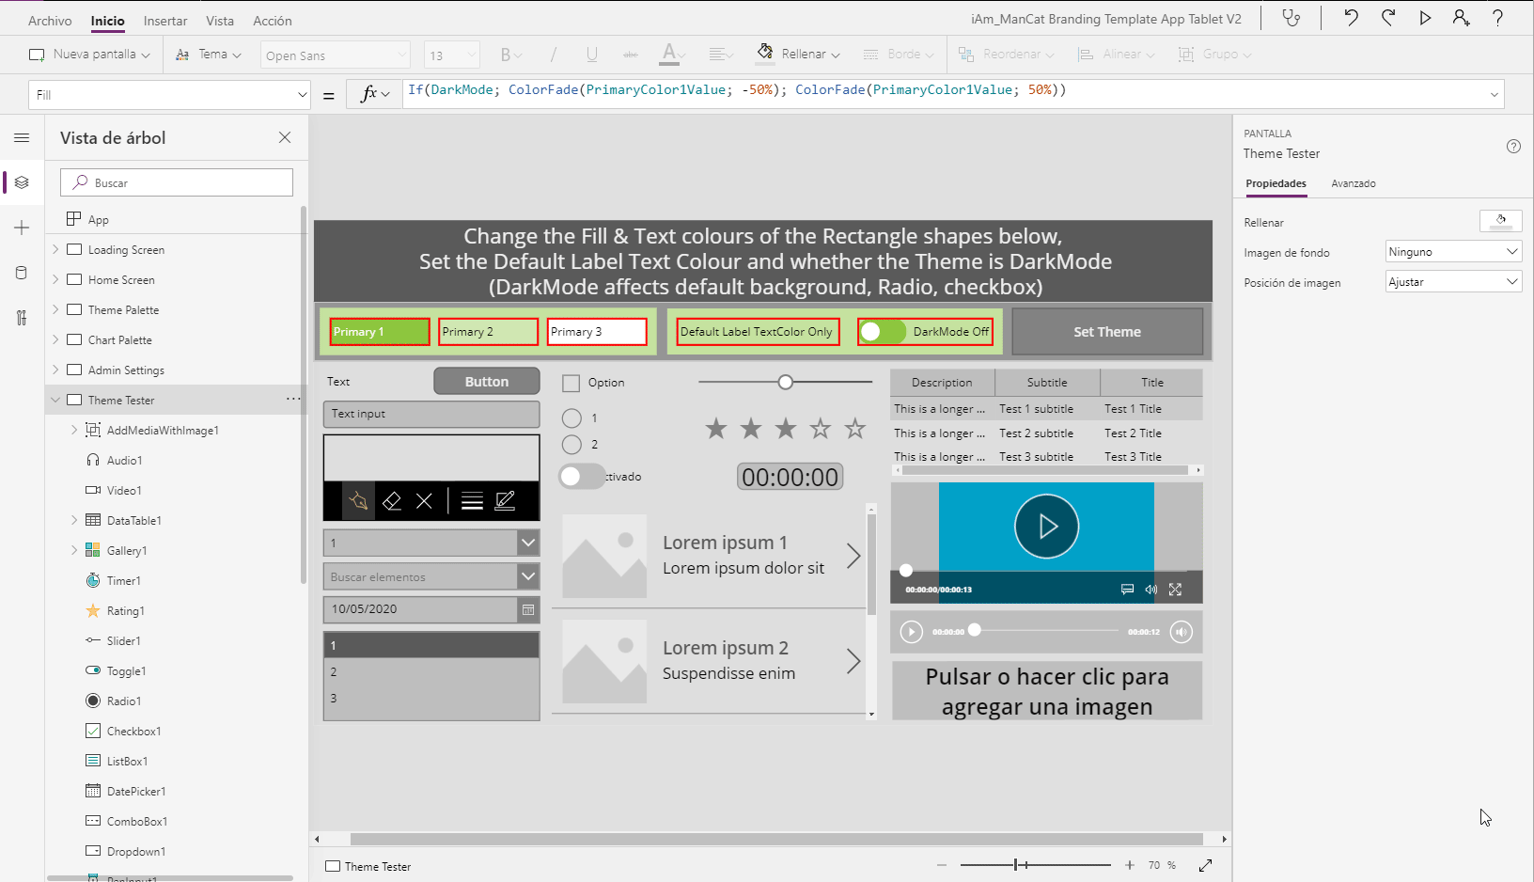Click the Rellenar color swatch in properties

click(1500, 221)
